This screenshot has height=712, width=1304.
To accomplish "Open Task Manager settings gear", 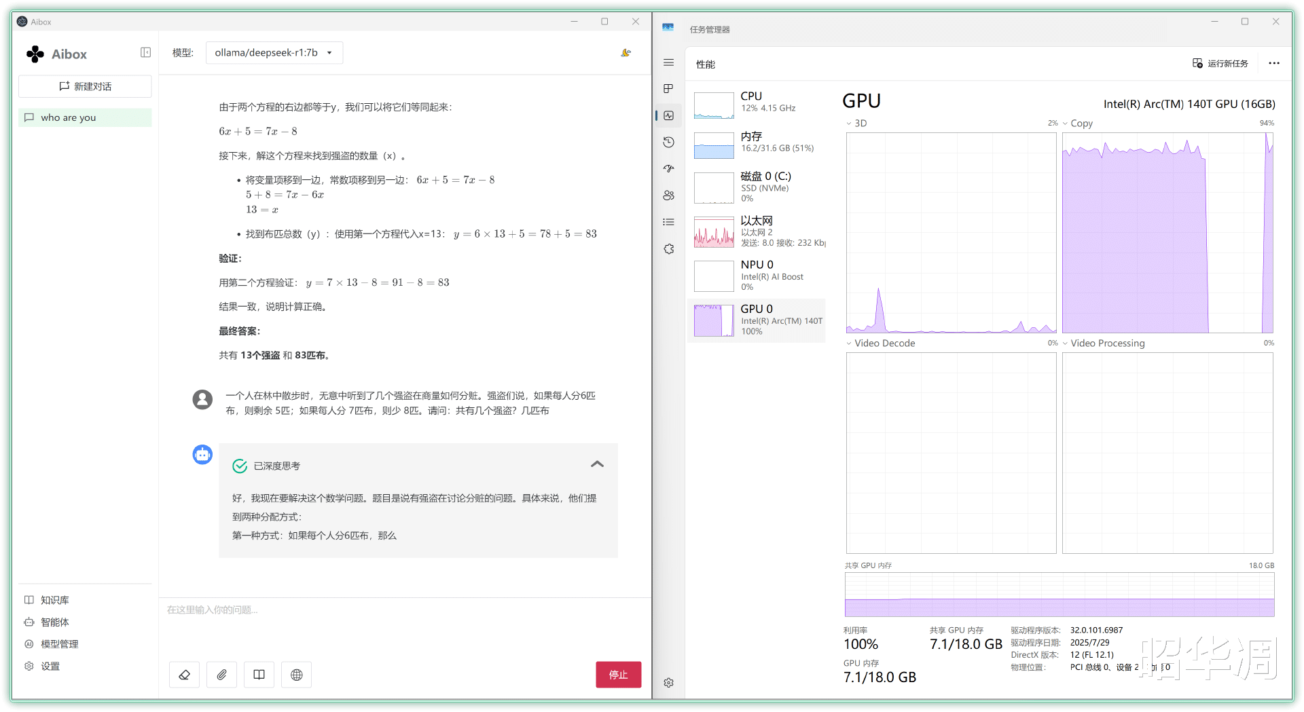I will pyautogui.click(x=669, y=683).
